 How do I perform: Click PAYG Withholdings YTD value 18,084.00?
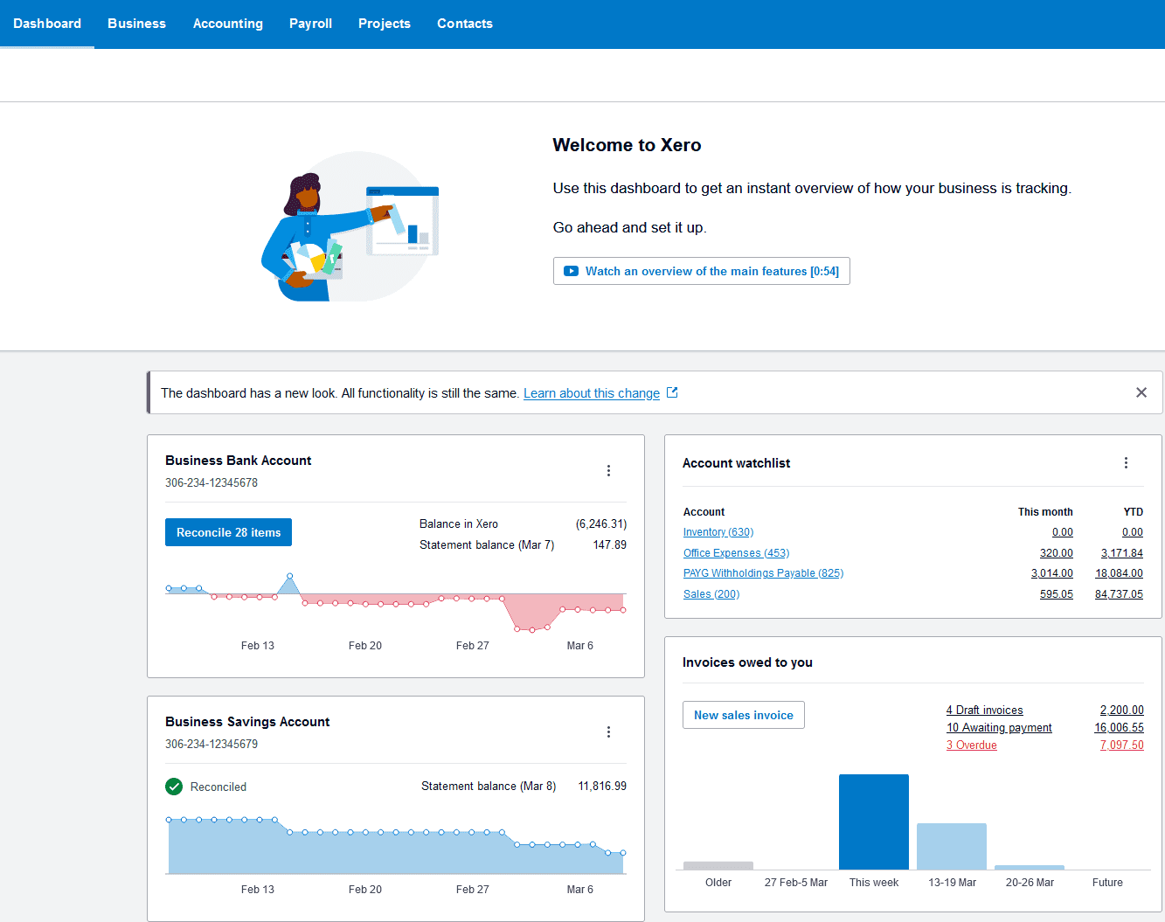coord(1119,573)
